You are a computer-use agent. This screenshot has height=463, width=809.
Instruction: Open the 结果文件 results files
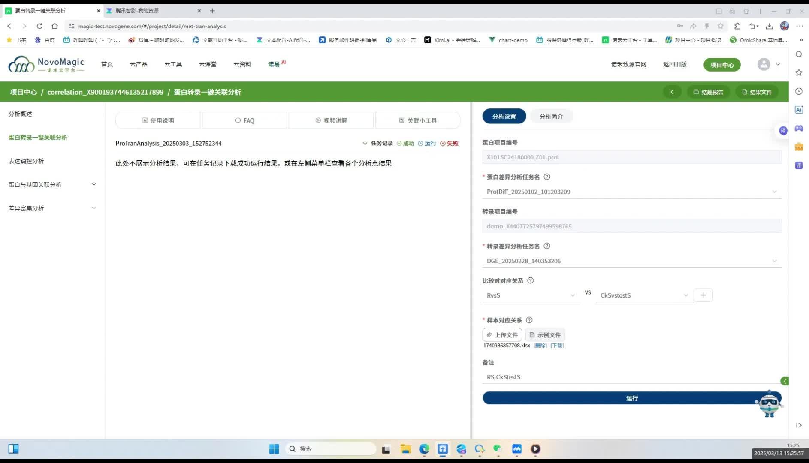(x=757, y=92)
